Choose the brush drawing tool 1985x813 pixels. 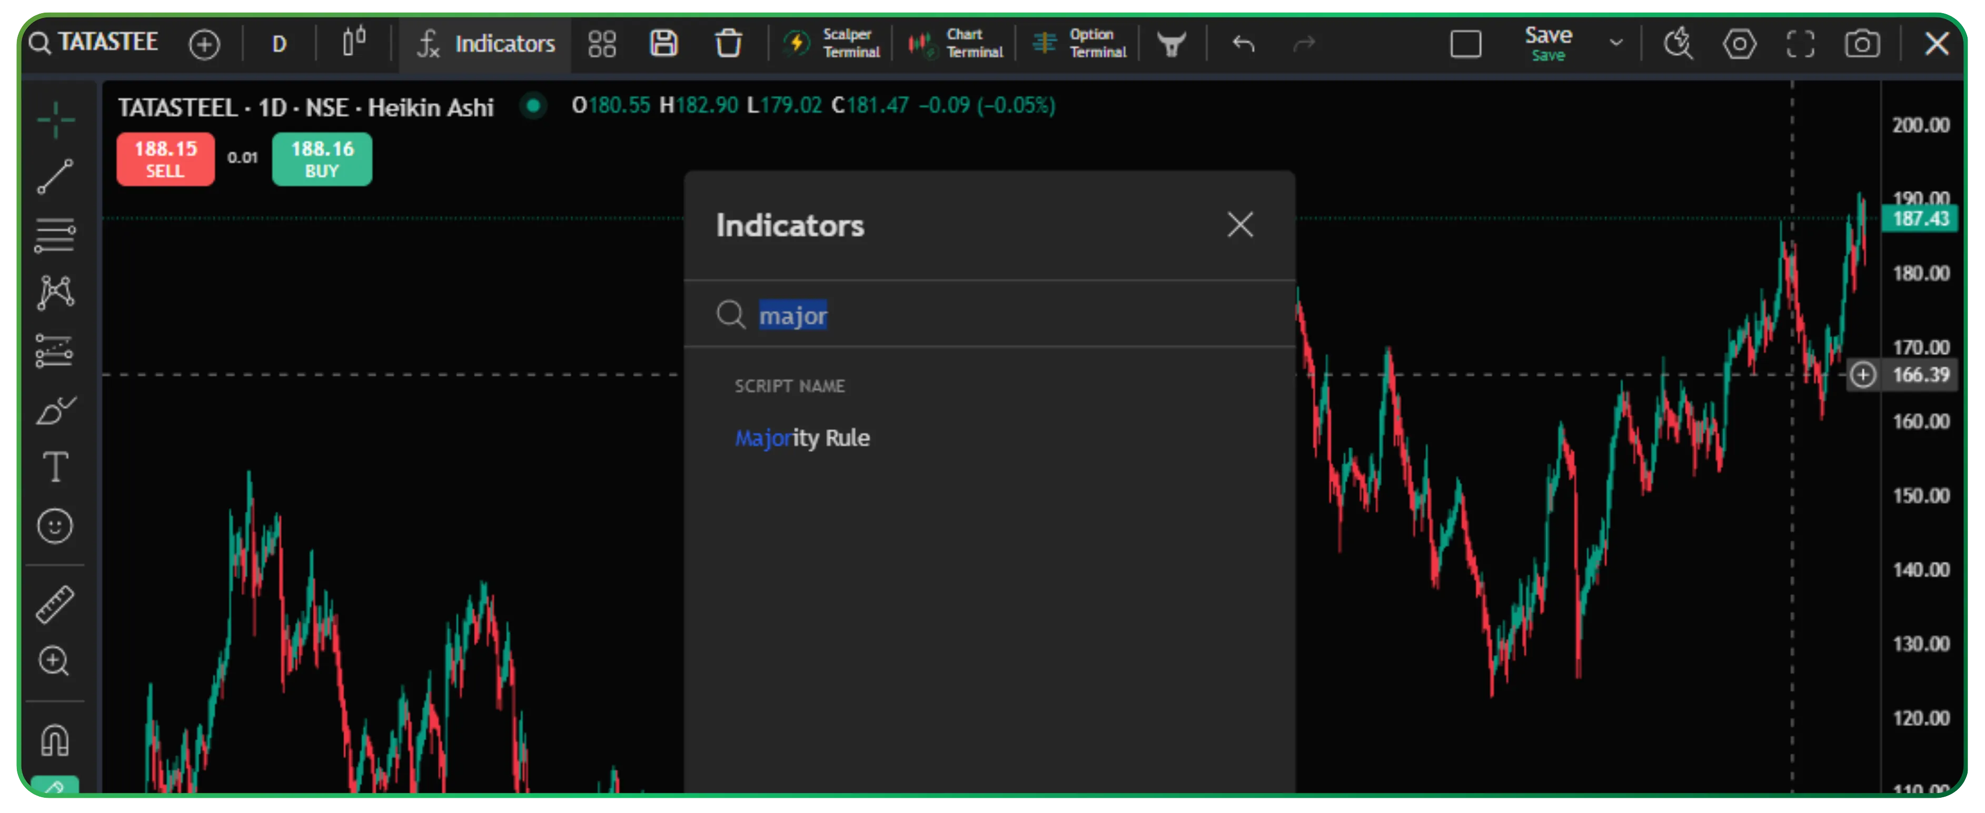tap(55, 411)
